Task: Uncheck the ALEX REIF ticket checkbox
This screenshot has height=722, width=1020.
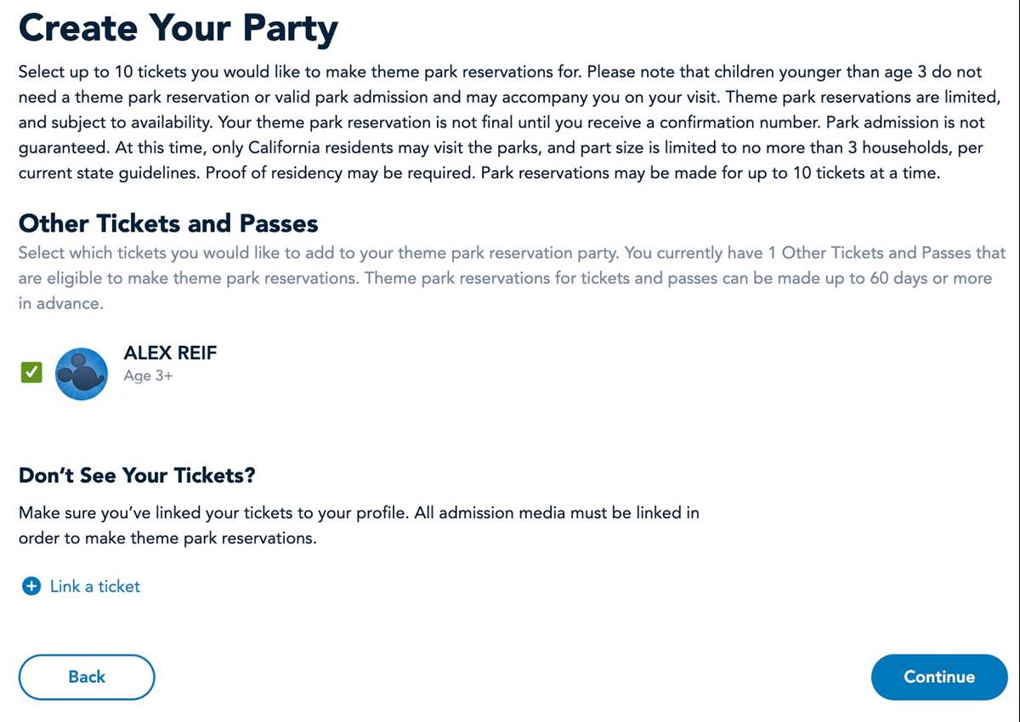Action: pos(31,372)
